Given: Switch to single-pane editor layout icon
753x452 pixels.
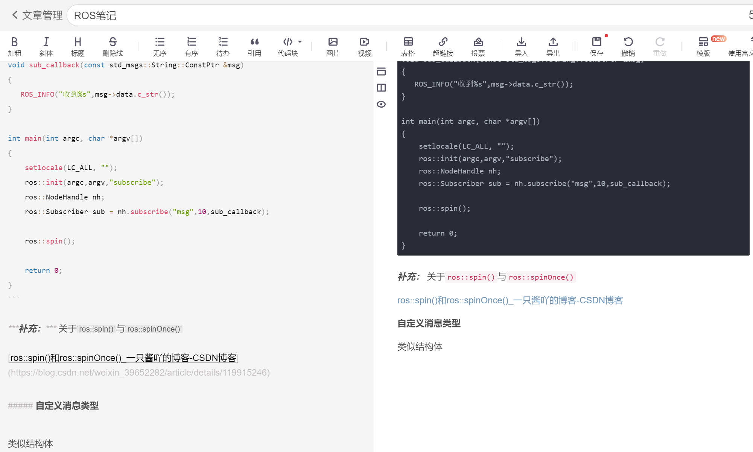Looking at the screenshot, I should click(x=381, y=72).
